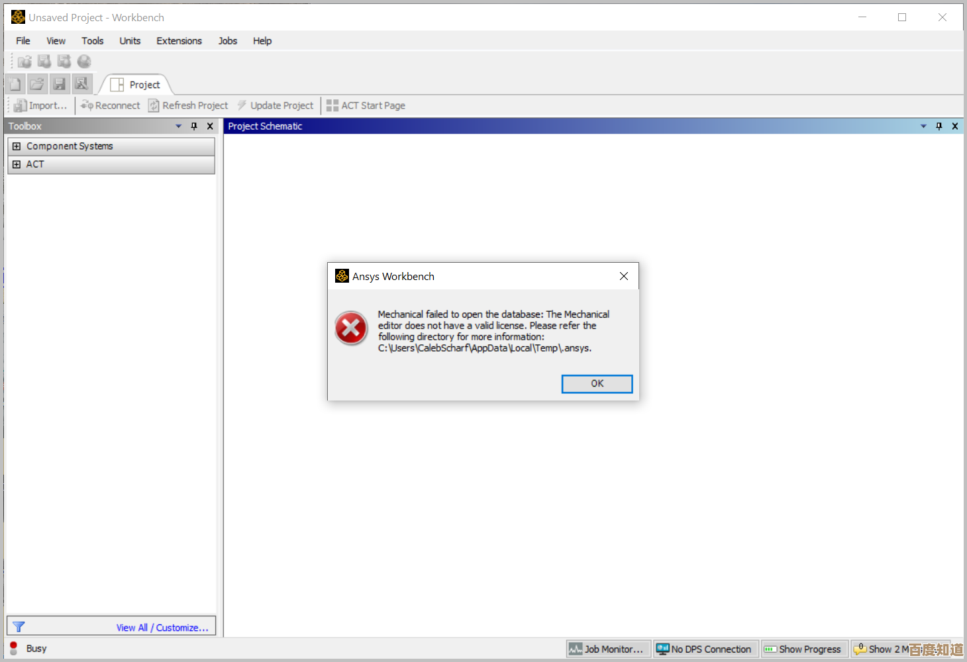Click the Reconnect toolbar button
967x662 pixels.
click(x=111, y=105)
